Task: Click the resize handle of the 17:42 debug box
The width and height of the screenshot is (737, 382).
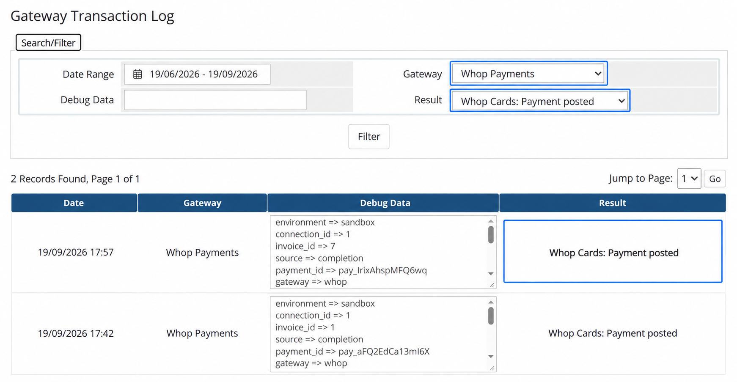Action: [492, 368]
